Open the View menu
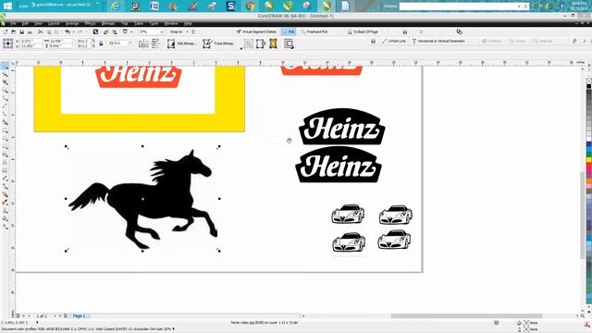Image resolution: width=592 pixels, height=333 pixels. pos(38,23)
